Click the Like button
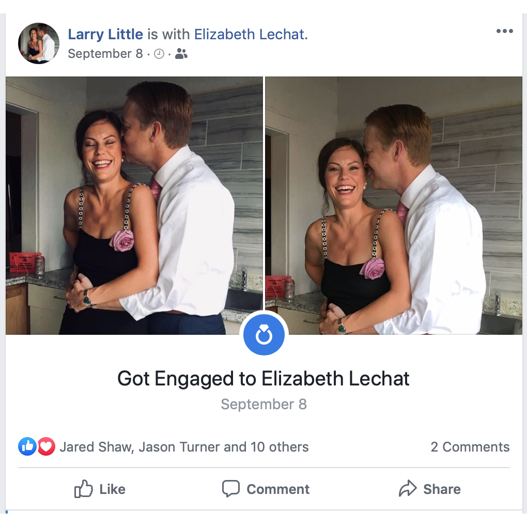The height and width of the screenshot is (527, 527). (x=100, y=489)
